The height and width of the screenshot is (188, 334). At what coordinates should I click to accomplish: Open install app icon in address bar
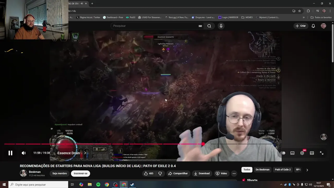pyautogui.click(x=294, y=11)
